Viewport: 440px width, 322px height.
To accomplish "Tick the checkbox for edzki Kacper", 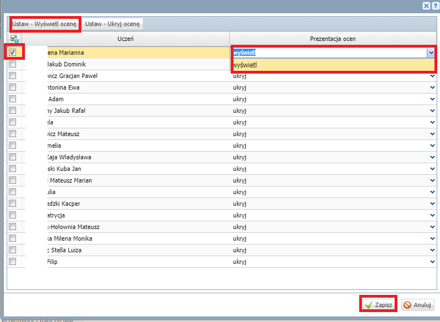I will [x=12, y=204].
